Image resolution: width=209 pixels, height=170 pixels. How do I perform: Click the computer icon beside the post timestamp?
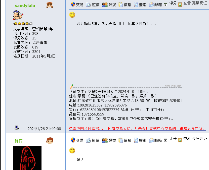(17, 128)
